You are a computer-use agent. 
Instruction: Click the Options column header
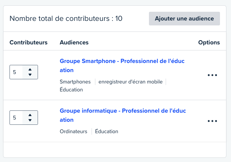(x=209, y=42)
